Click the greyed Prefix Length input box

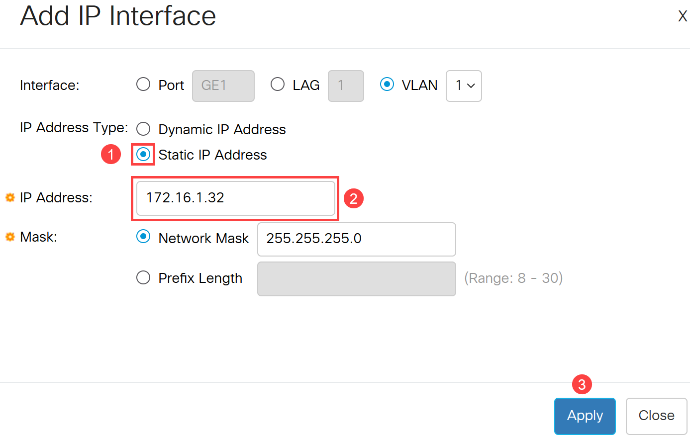click(x=357, y=279)
